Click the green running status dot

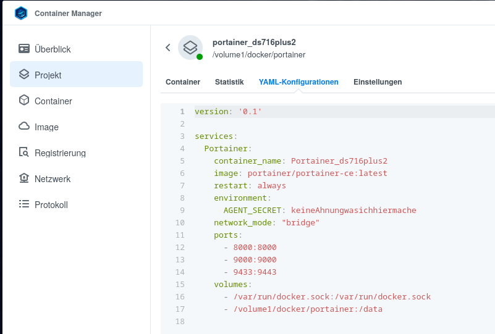pyautogui.click(x=200, y=57)
